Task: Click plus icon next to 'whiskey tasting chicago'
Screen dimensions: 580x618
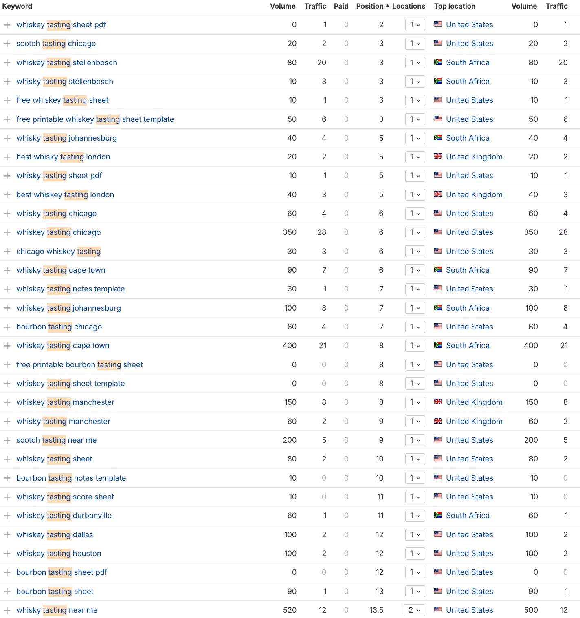Action: click(x=7, y=232)
